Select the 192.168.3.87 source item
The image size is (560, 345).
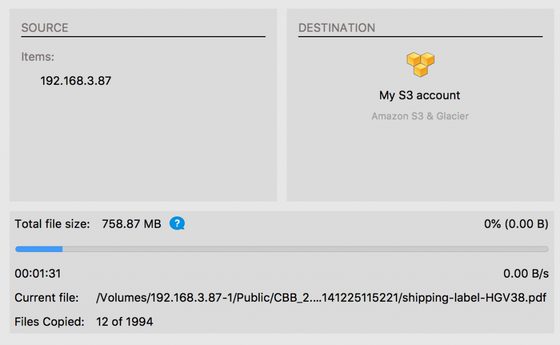click(75, 81)
